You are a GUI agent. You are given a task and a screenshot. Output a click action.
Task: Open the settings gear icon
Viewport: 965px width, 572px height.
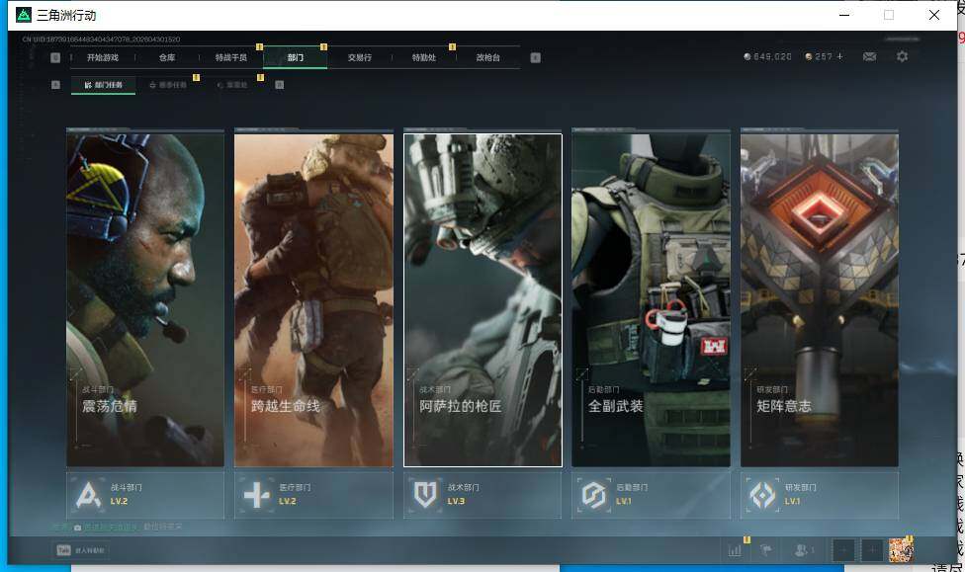902,57
